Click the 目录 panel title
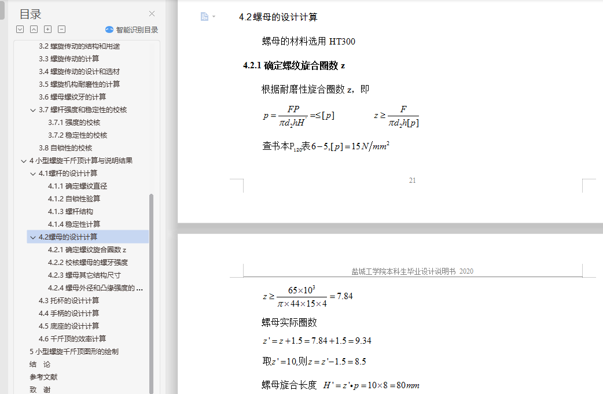The height and width of the screenshot is (394, 603). click(x=30, y=14)
